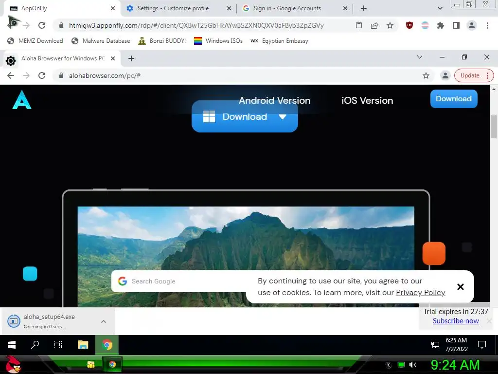Click the striped extension icon next to uBlock
The height and width of the screenshot is (374, 498).
coord(425,25)
